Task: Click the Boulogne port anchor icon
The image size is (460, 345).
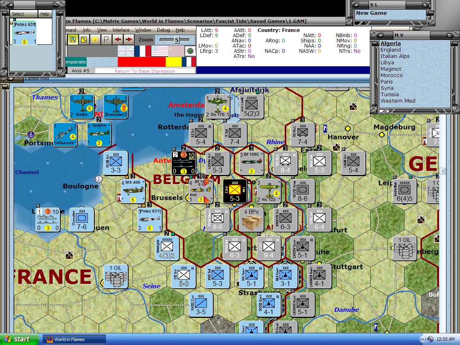Action: [99, 178]
